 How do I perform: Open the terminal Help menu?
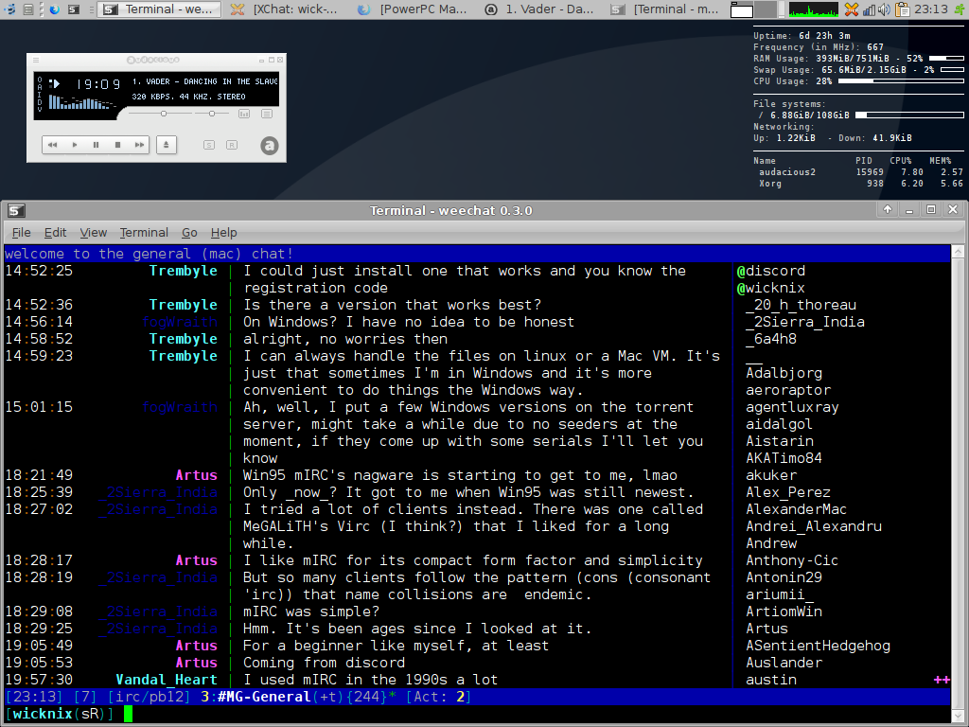(x=223, y=233)
